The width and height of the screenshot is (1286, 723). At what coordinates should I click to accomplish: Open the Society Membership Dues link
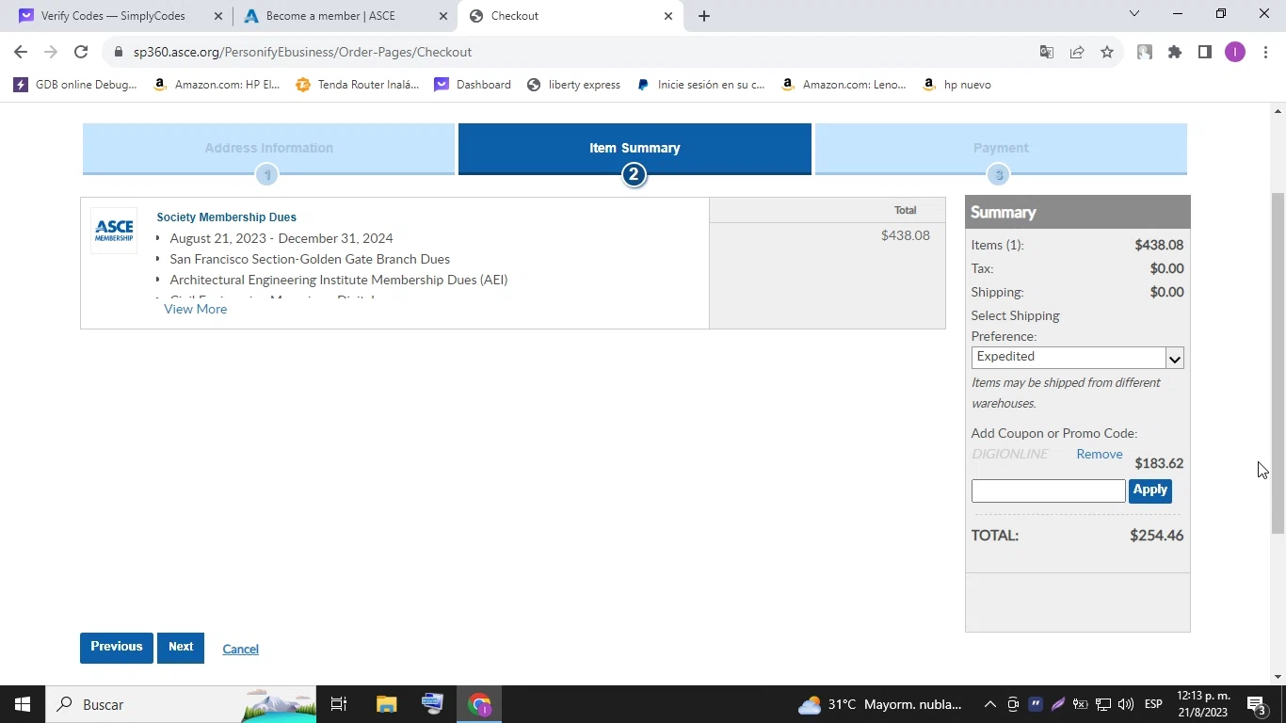226,217
